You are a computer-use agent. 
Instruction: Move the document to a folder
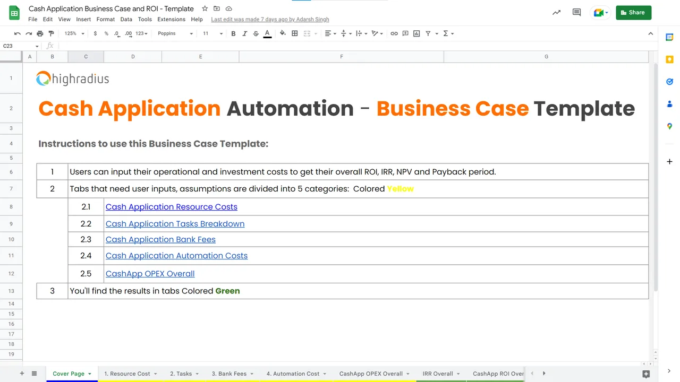pos(217,9)
